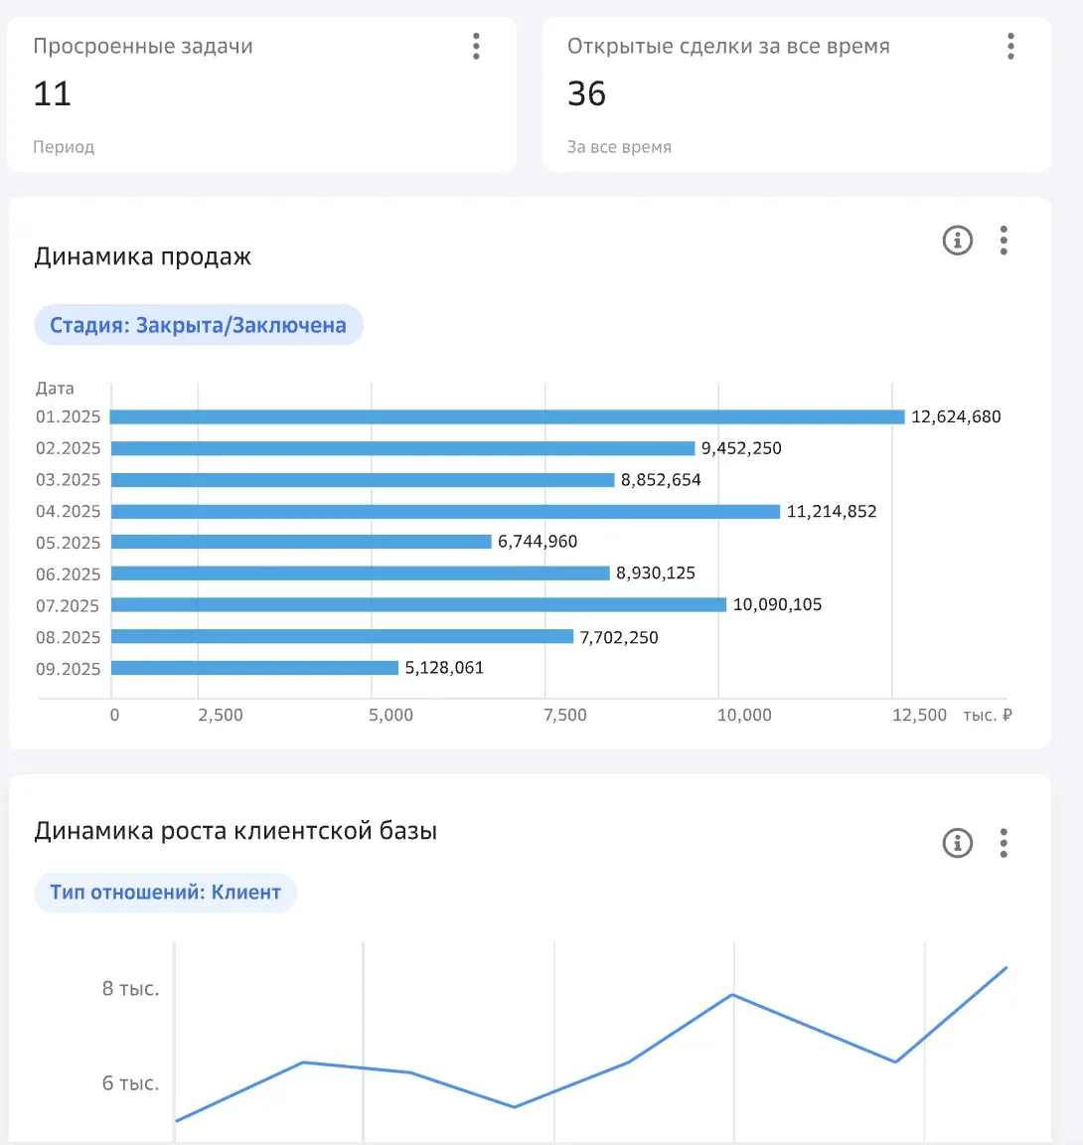Click the Динамика продаж heading
The image size is (1083, 1145).
pos(143,257)
